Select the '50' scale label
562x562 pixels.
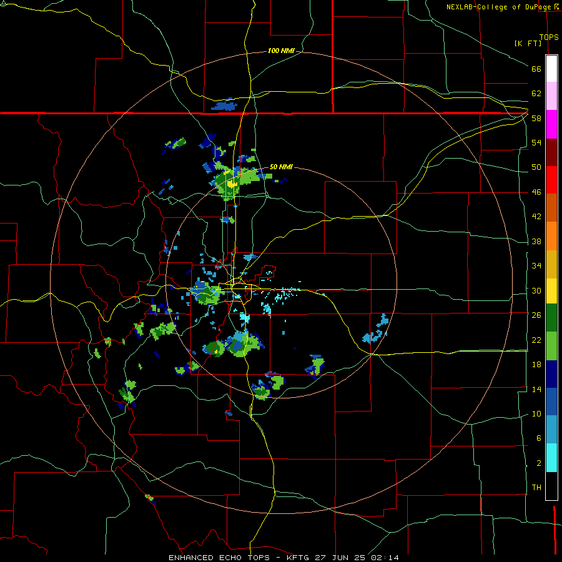click(536, 167)
